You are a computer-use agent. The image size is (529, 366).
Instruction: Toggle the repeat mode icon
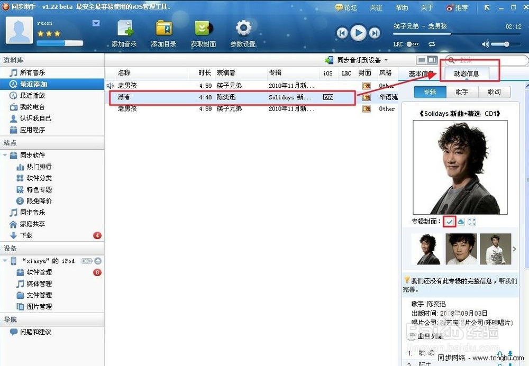(432, 44)
